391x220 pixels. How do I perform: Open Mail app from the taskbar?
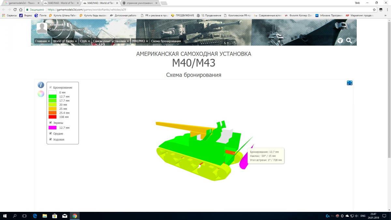[65, 216]
